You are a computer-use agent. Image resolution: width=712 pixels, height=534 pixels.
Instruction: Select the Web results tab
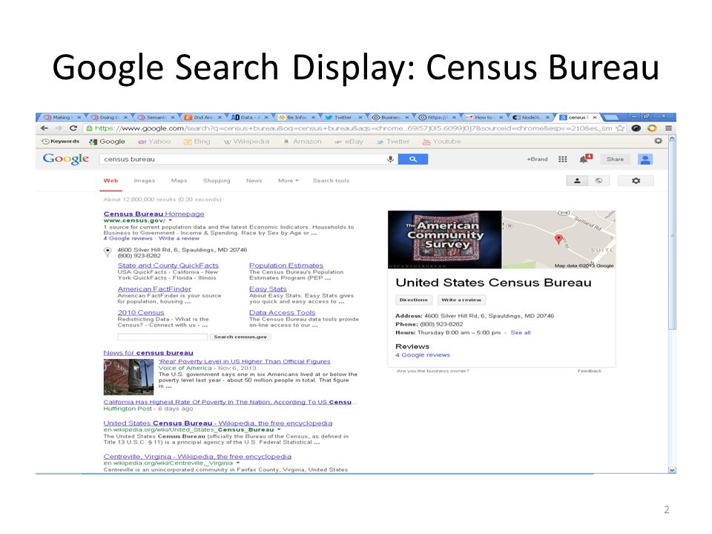pyautogui.click(x=111, y=181)
